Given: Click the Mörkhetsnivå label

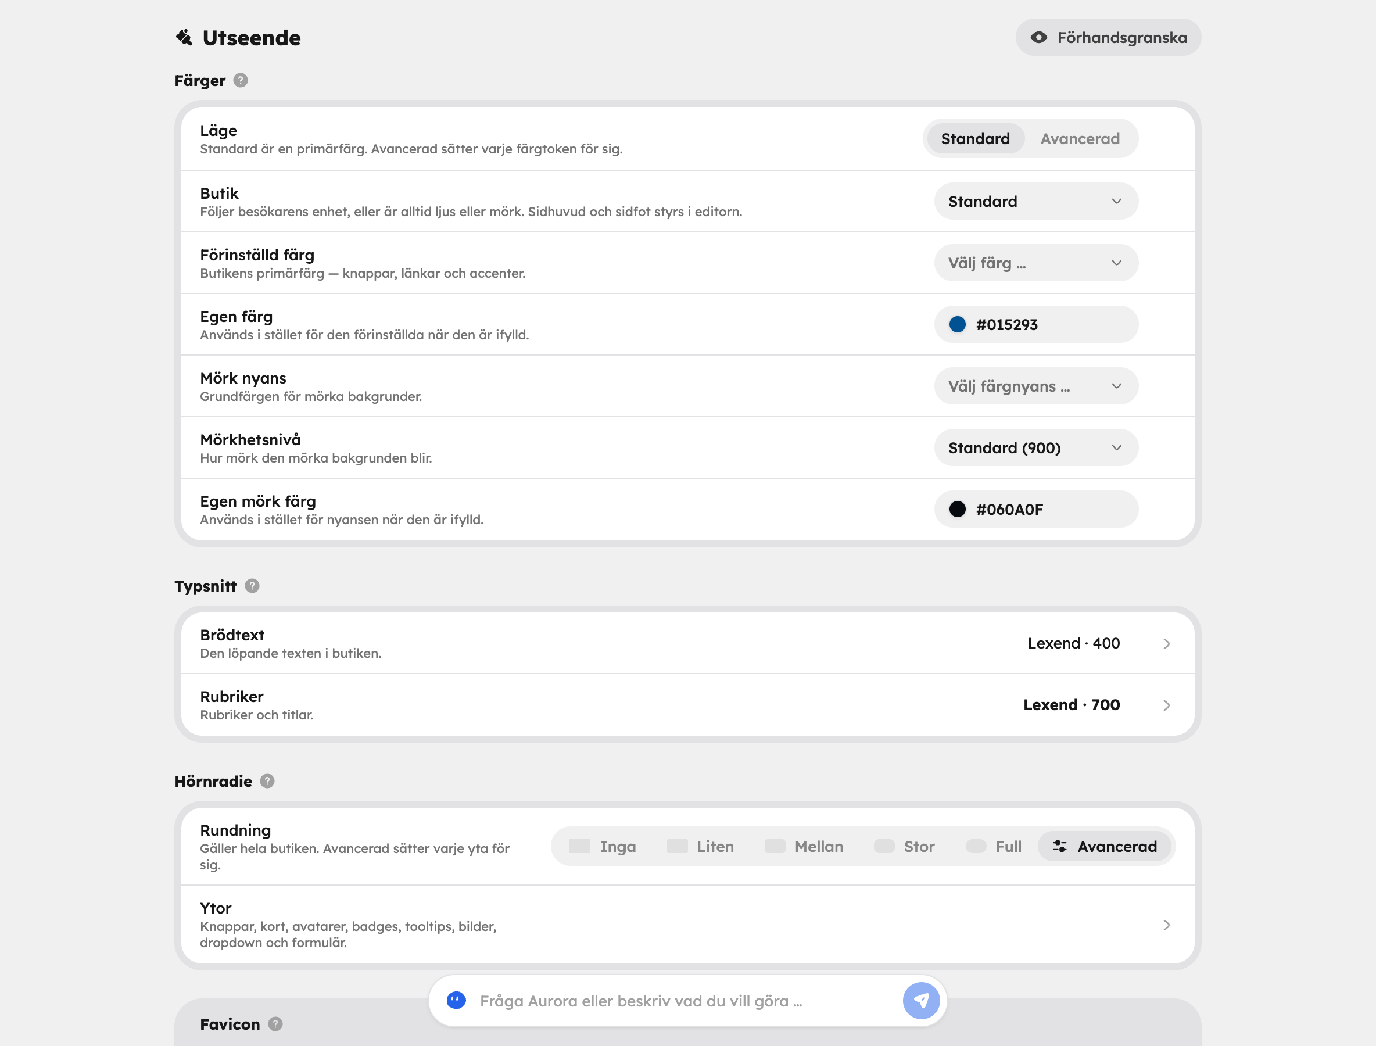Looking at the screenshot, I should (x=250, y=439).
